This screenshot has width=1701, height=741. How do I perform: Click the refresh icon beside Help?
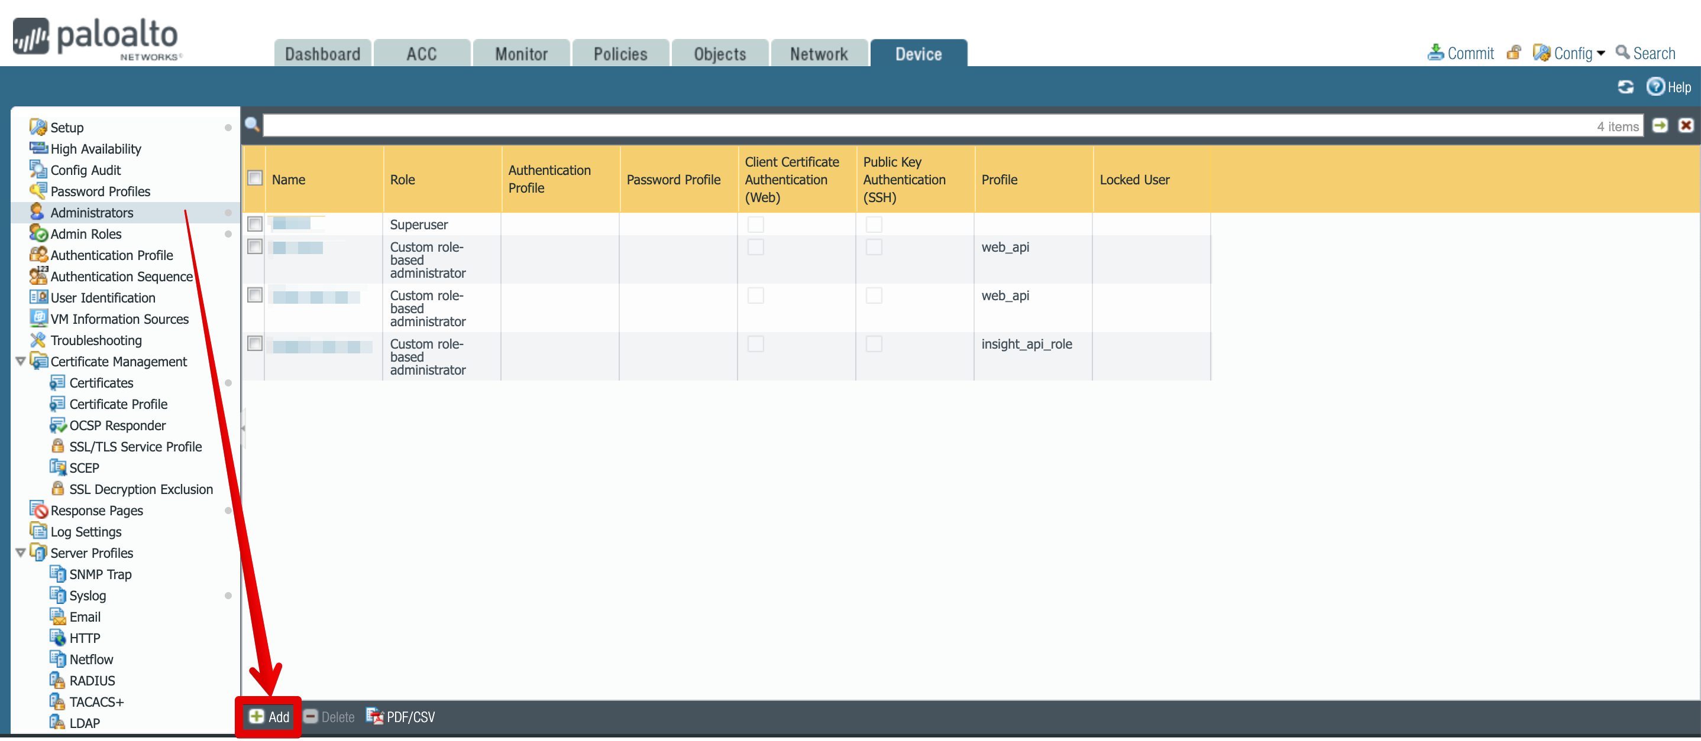click(x=1625, y=87)
